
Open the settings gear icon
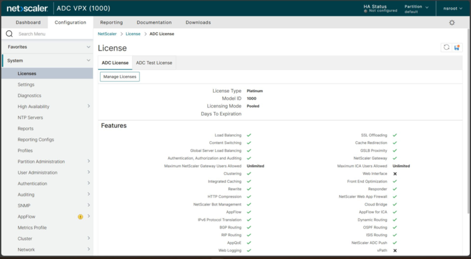pos(452,22)
